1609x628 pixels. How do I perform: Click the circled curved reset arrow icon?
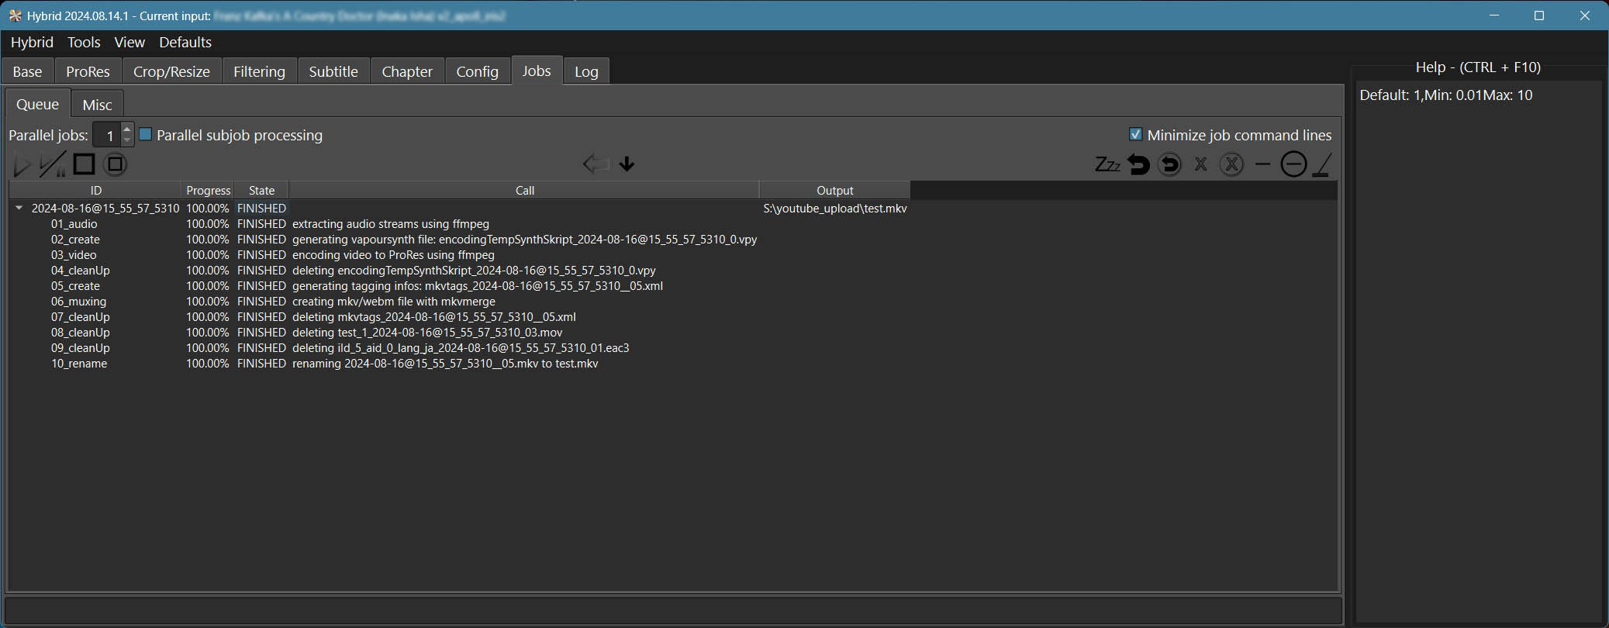[1169, 164]
